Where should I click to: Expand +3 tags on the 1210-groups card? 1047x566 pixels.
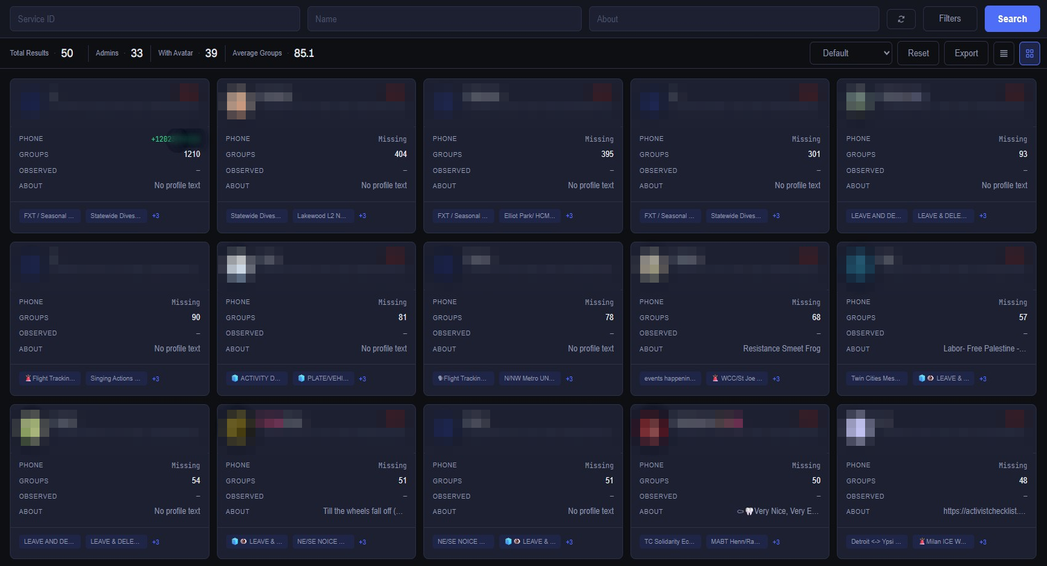pos(156,216)
